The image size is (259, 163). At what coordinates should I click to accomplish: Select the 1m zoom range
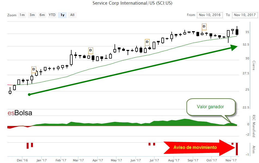click(x=22, y=15)
